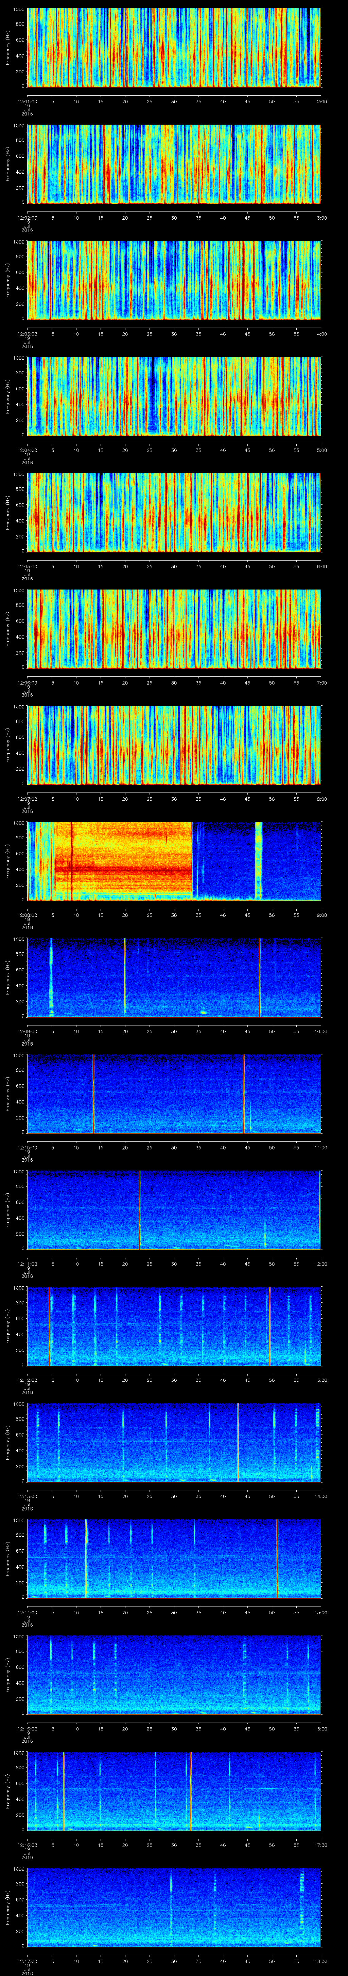
Task: Click the '12:04:00' start time label
Action: [28, 450]
